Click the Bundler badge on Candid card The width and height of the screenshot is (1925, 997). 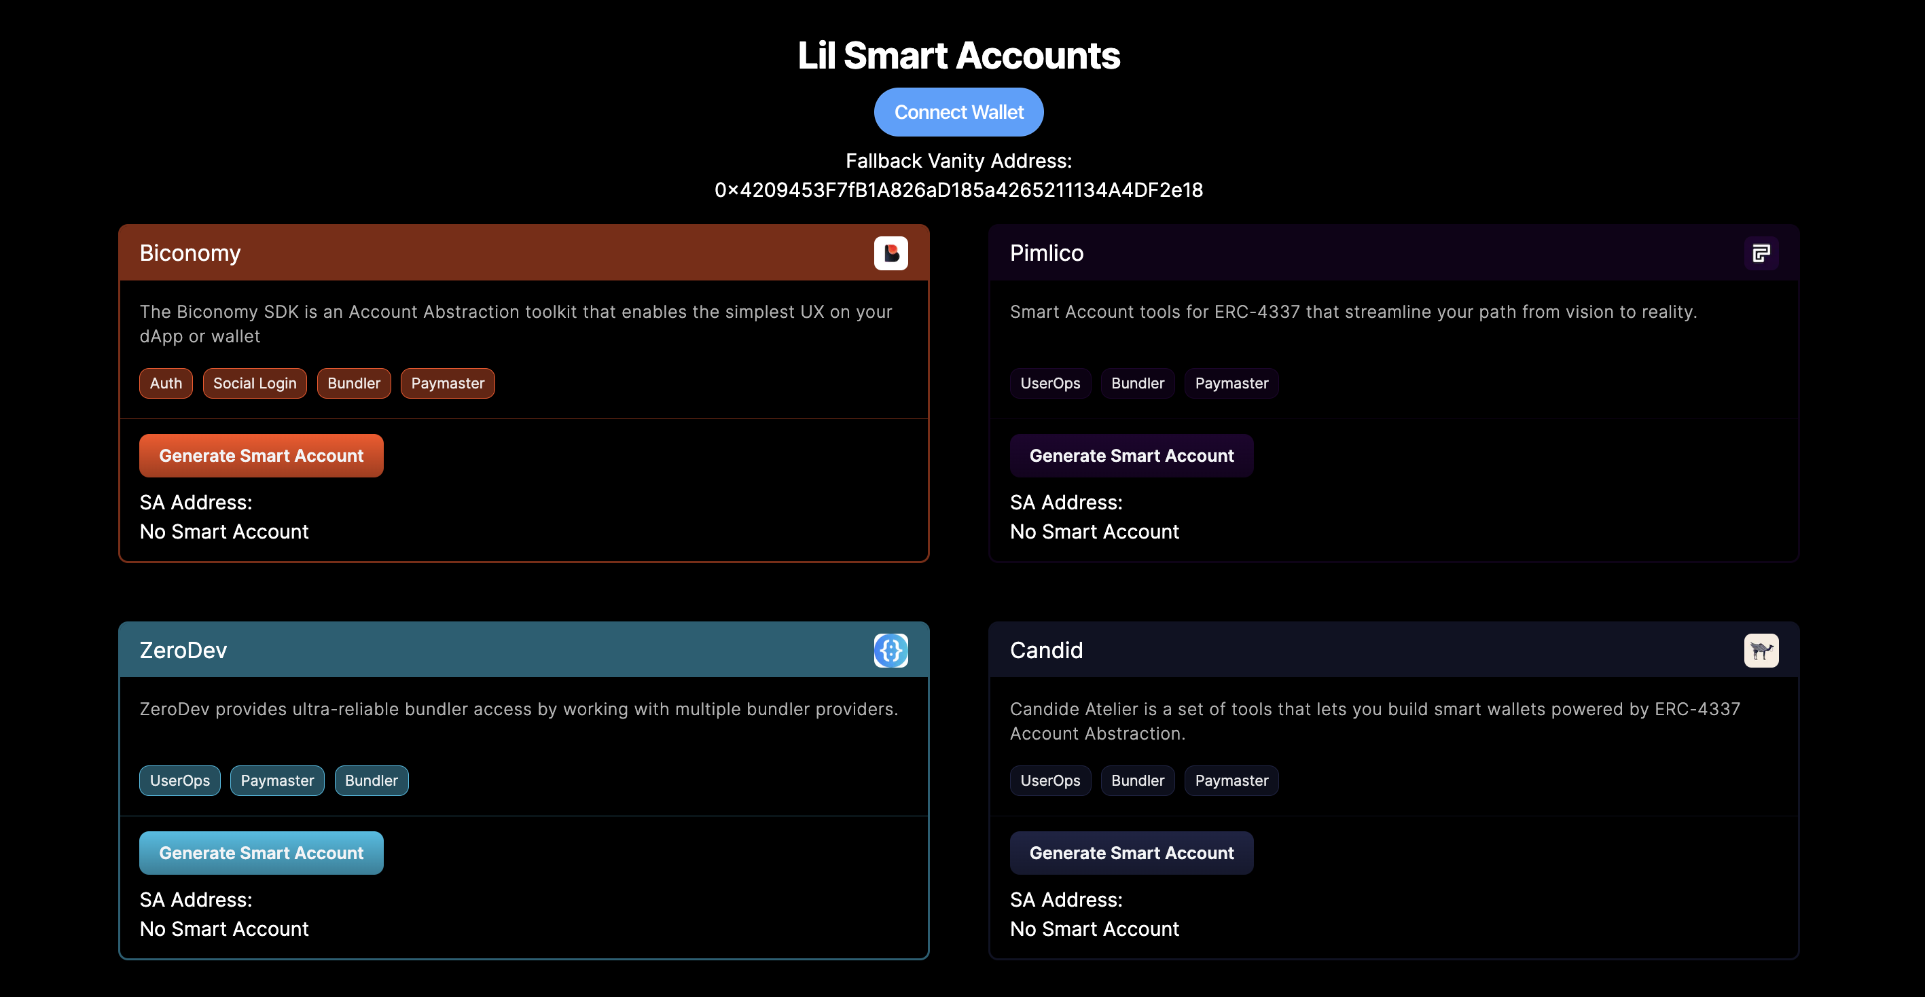tap(1137, 780)
